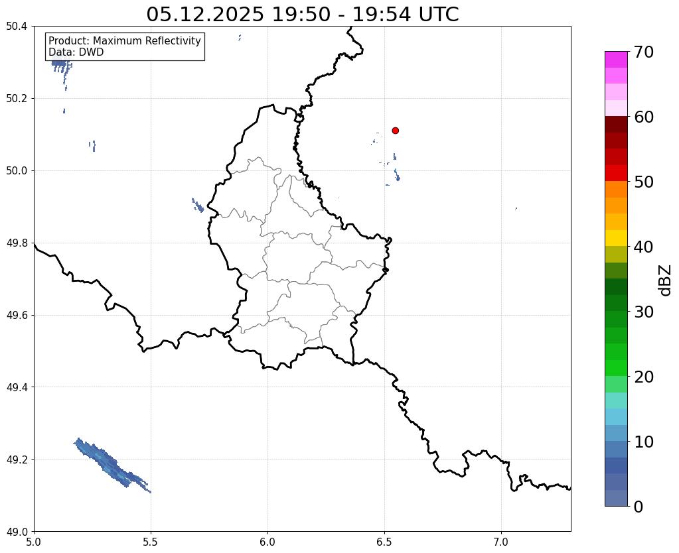Click the turquoise colorbar segment above 15

click(x=616, y=400)
